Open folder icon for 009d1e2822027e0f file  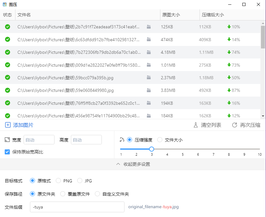coord(149,65)
